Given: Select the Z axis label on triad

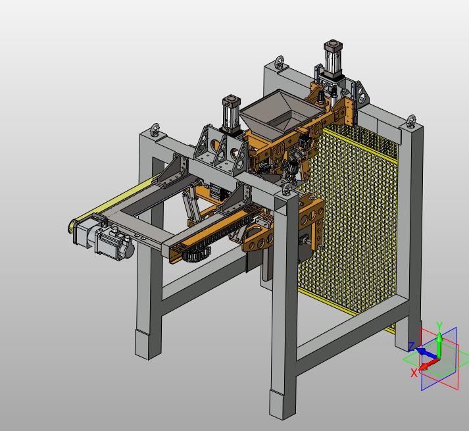Looking at the screenshot, I should [412, 347].
